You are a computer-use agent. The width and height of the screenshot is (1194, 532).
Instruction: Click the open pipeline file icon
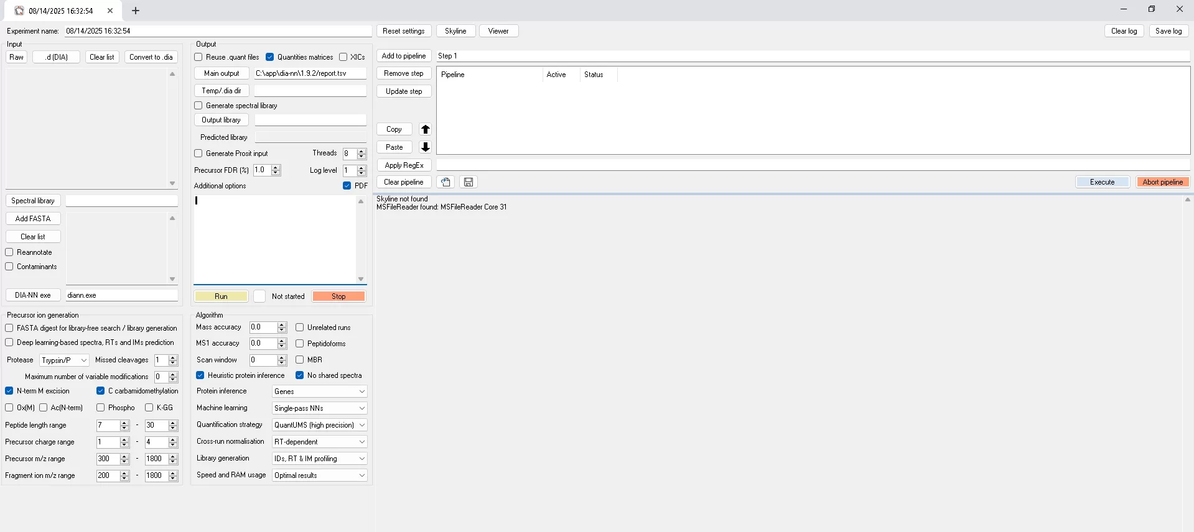(445, 182)
